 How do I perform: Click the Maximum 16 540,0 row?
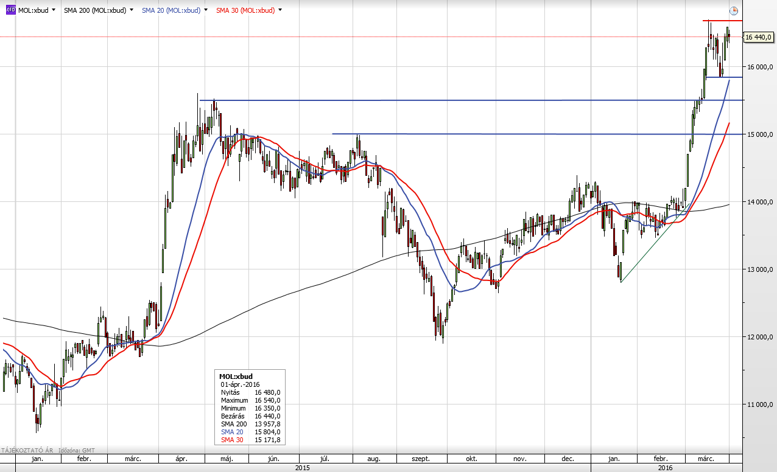pos(250,400)
